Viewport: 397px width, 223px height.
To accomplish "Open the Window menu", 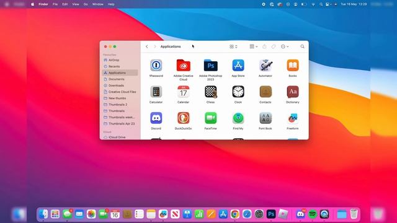I will pyautogui.click(x=98, y=4).
